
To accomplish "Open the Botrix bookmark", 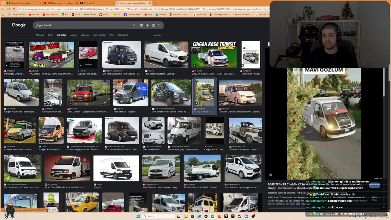I will 104,15.
